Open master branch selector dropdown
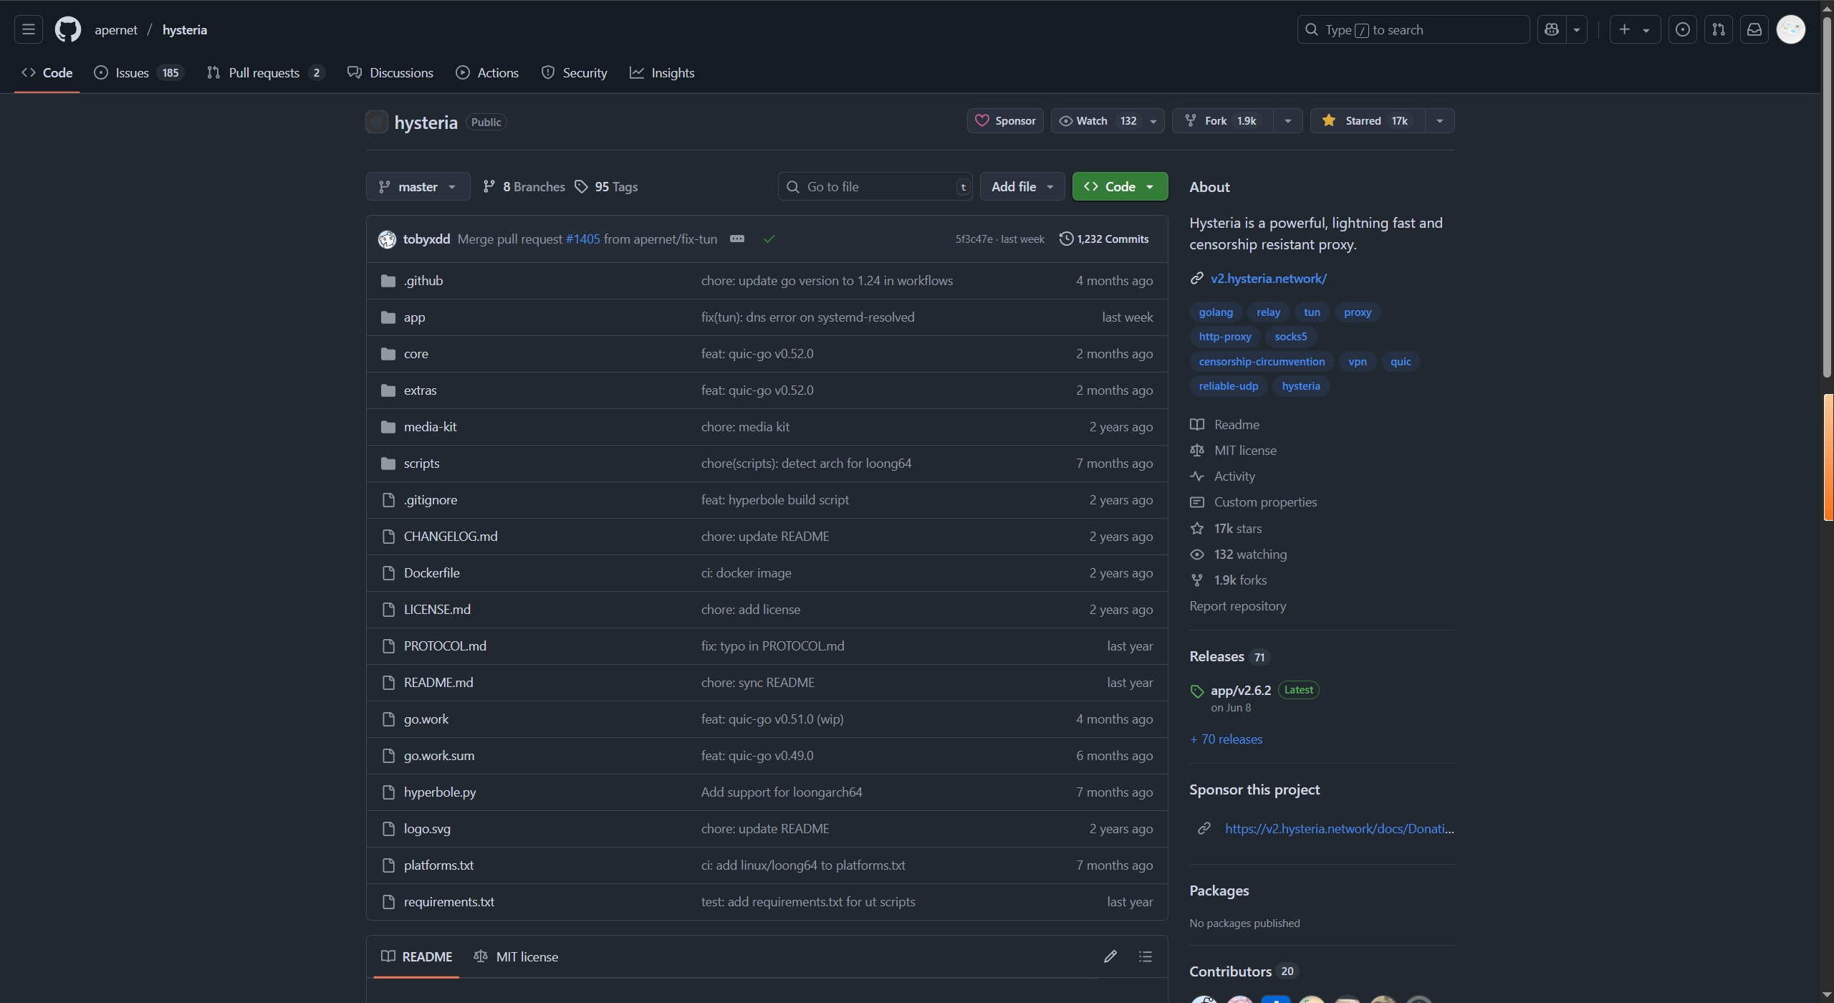 [x=418, y=187]
